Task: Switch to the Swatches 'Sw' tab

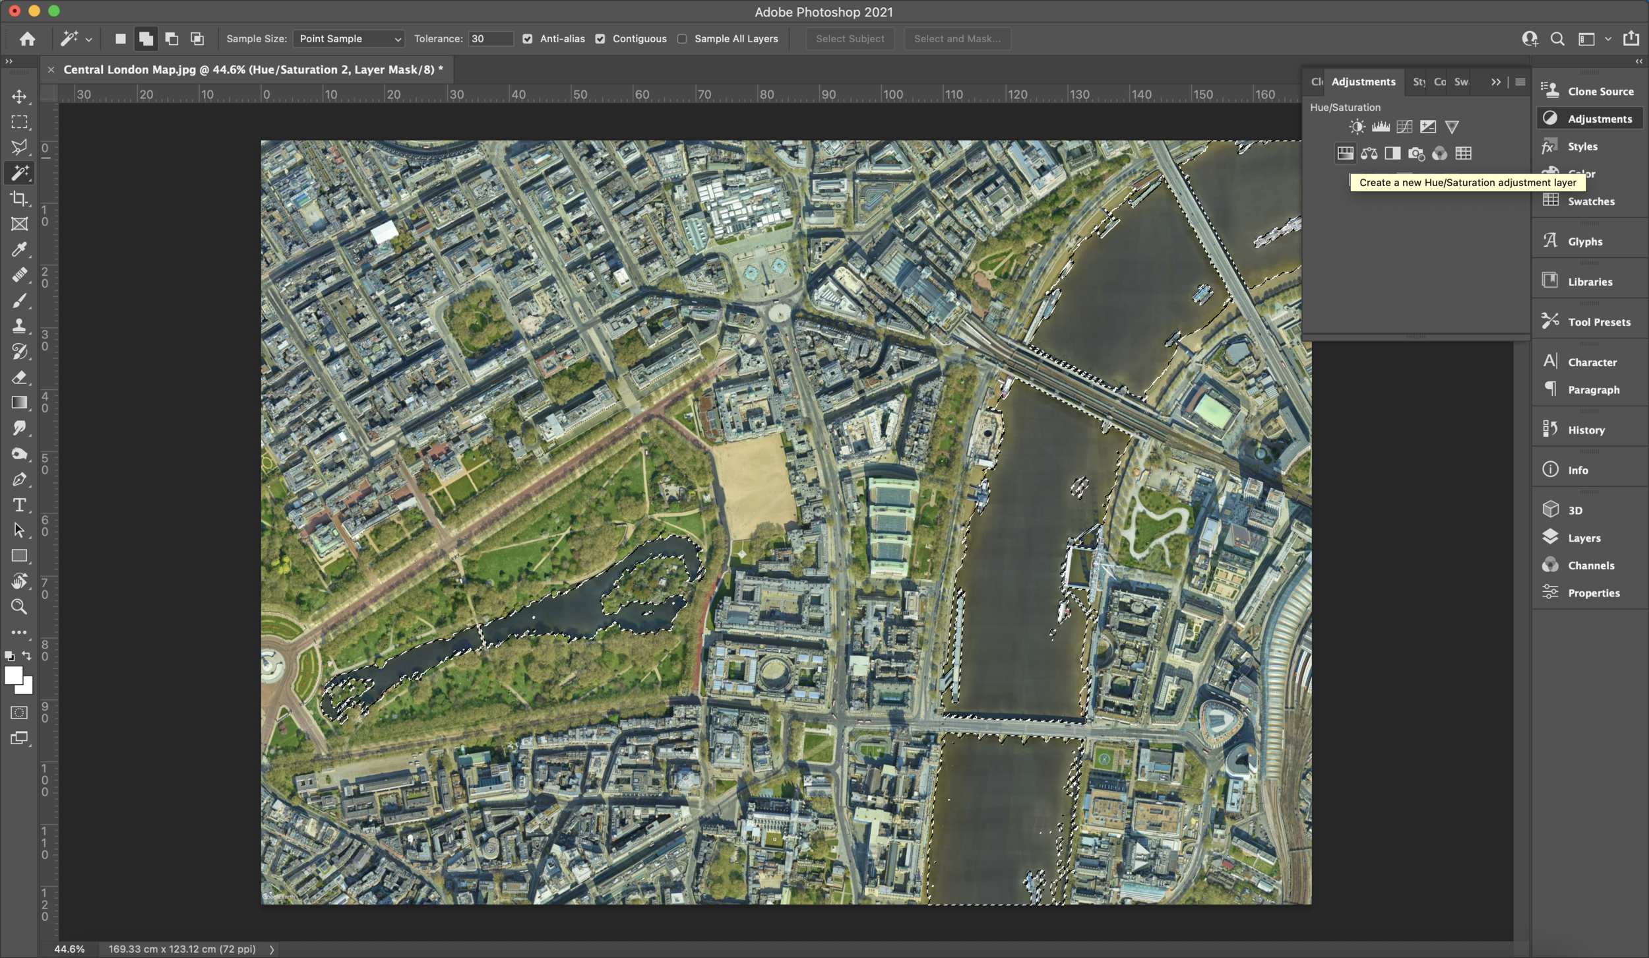Action: (1462, 82)
